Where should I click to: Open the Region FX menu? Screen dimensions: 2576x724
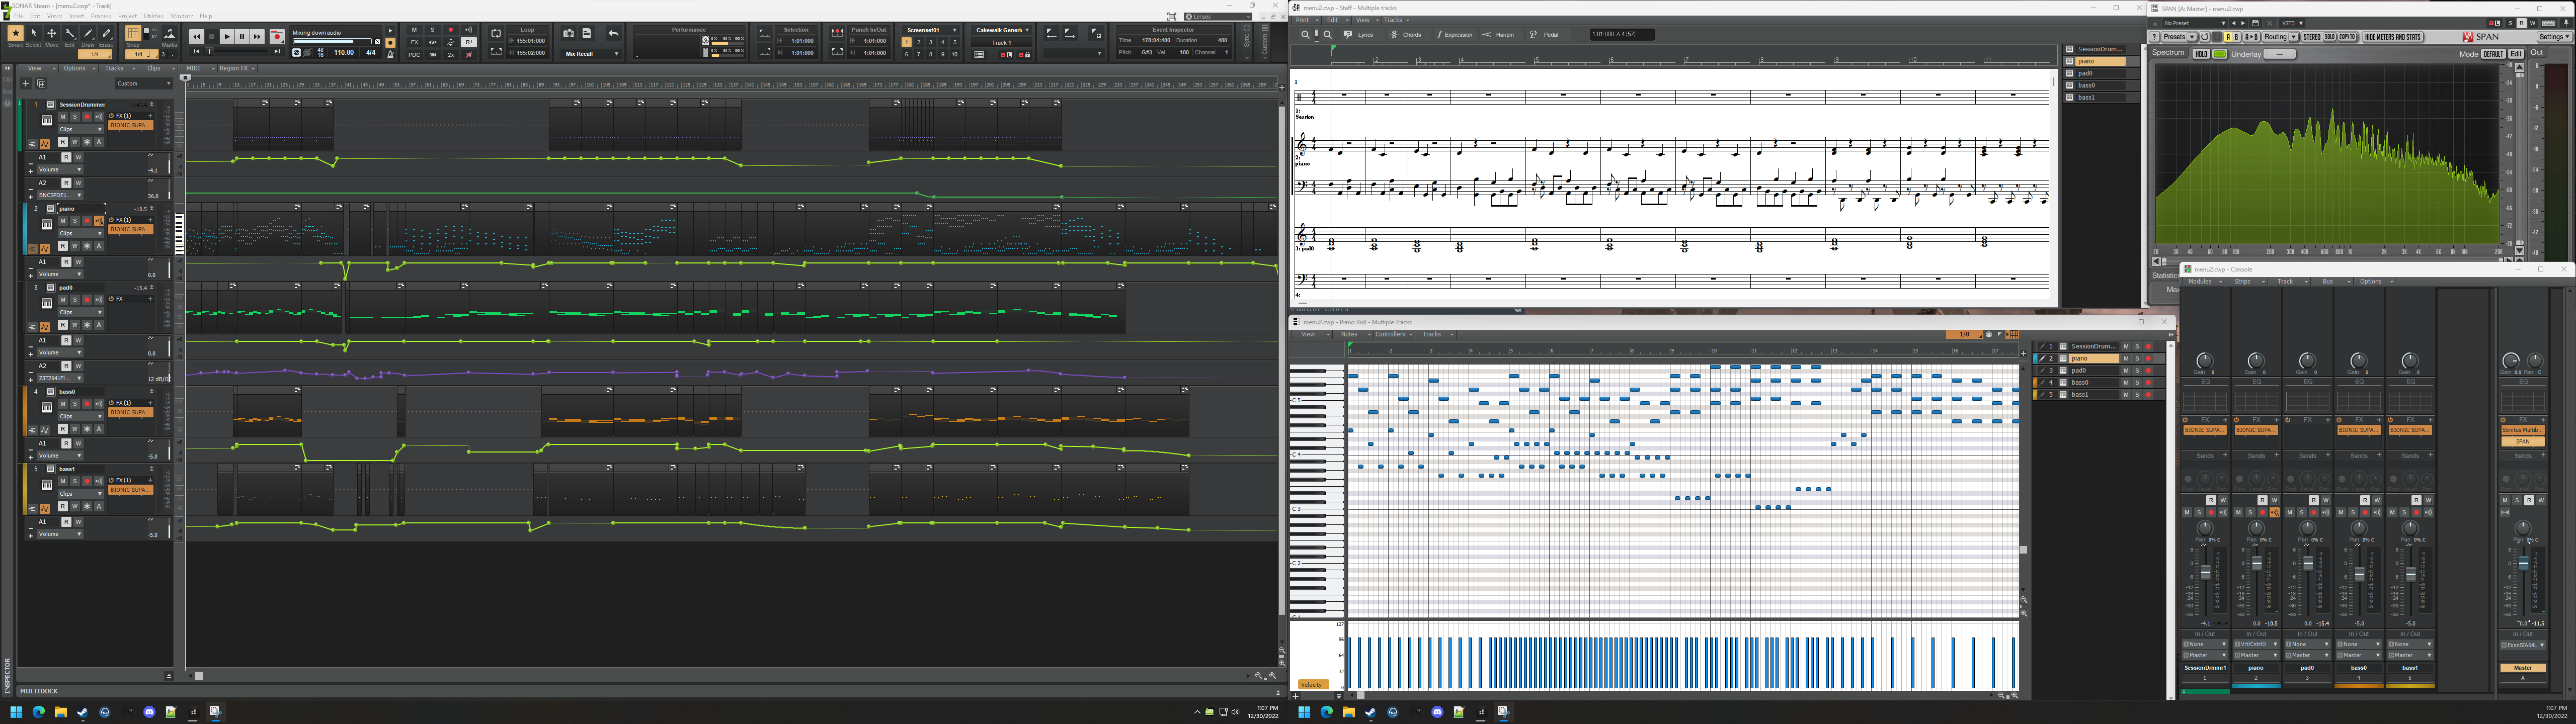coord(236,68)
